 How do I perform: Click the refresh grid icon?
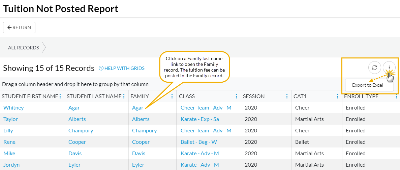[x=374, y=68]
